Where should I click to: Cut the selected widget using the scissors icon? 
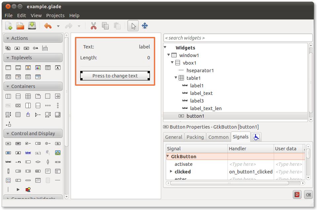pyautogui.click(x=93, y=26)
